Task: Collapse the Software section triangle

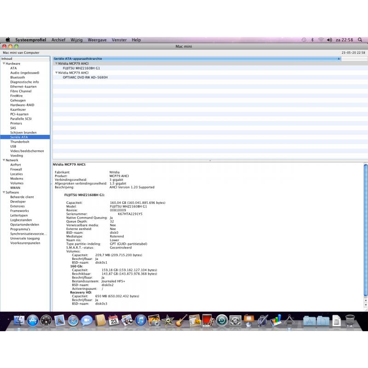Action: [x=4, y=192]
